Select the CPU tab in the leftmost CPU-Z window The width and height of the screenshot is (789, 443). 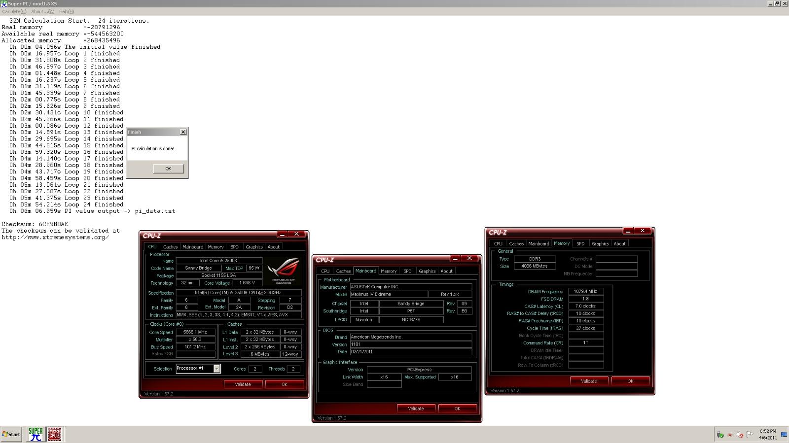coord(152,247)
